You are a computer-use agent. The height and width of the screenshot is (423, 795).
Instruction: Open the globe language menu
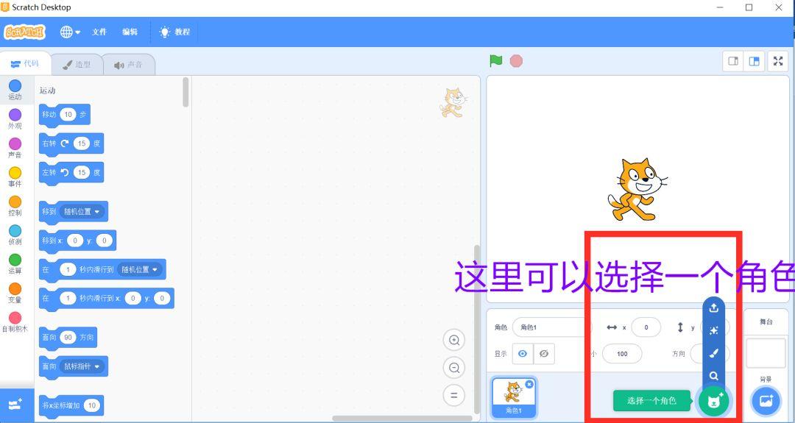[x=70, y=32]
